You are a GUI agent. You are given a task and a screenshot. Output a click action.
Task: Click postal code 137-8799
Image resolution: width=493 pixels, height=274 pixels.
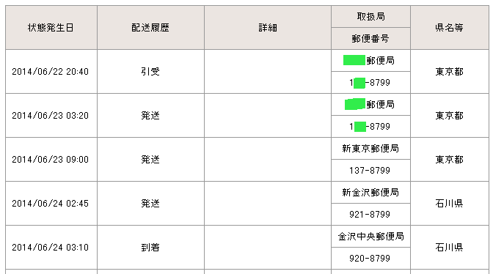[x=370, y=171]
